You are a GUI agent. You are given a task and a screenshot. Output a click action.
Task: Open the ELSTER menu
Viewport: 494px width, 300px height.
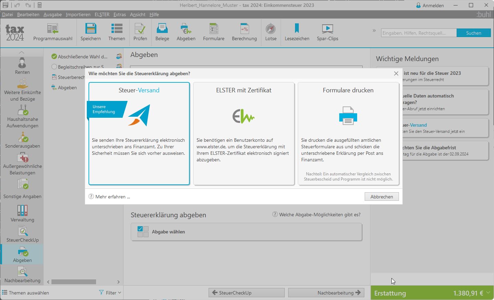[102, 14]
